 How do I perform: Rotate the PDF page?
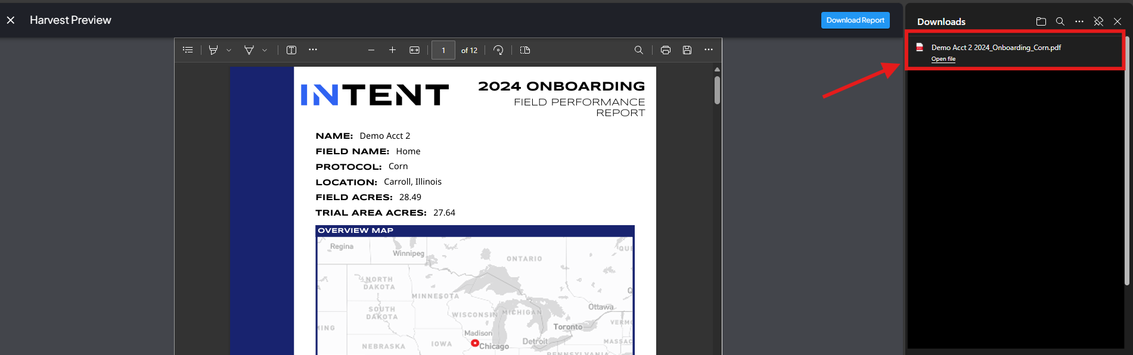tap(498, 50)
